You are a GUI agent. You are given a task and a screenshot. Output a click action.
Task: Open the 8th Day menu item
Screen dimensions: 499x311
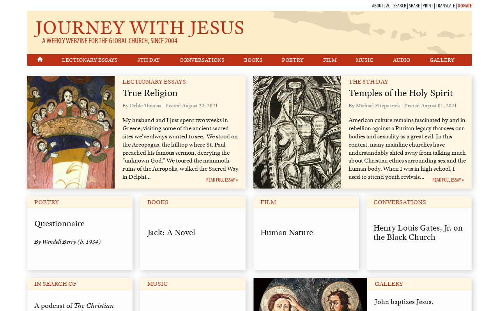[x=149, y=60]
